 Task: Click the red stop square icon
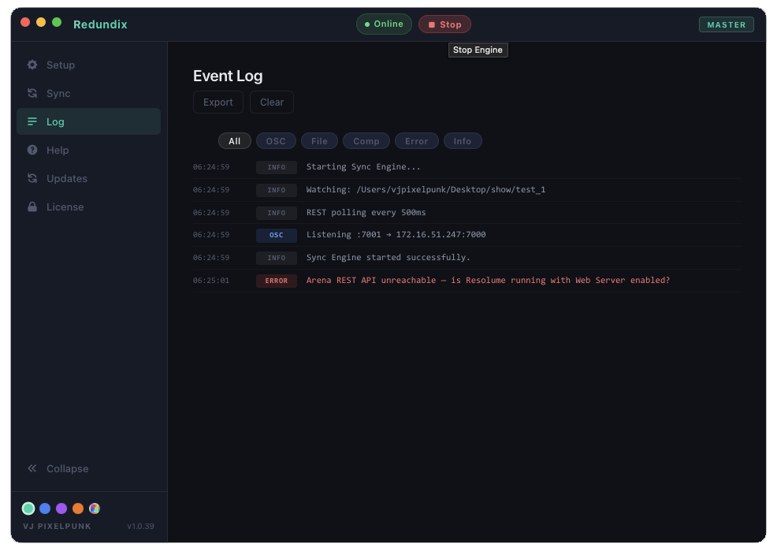coord(432,24)
